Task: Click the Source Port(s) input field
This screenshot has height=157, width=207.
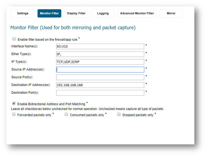Action: click(x=100, y=77)
